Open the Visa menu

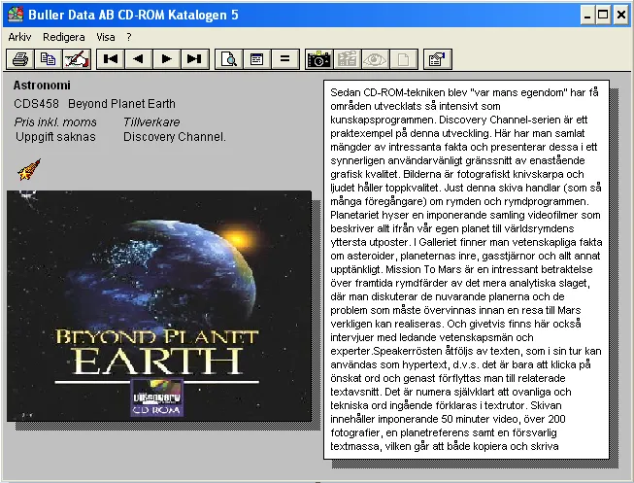tap(106, 37)
